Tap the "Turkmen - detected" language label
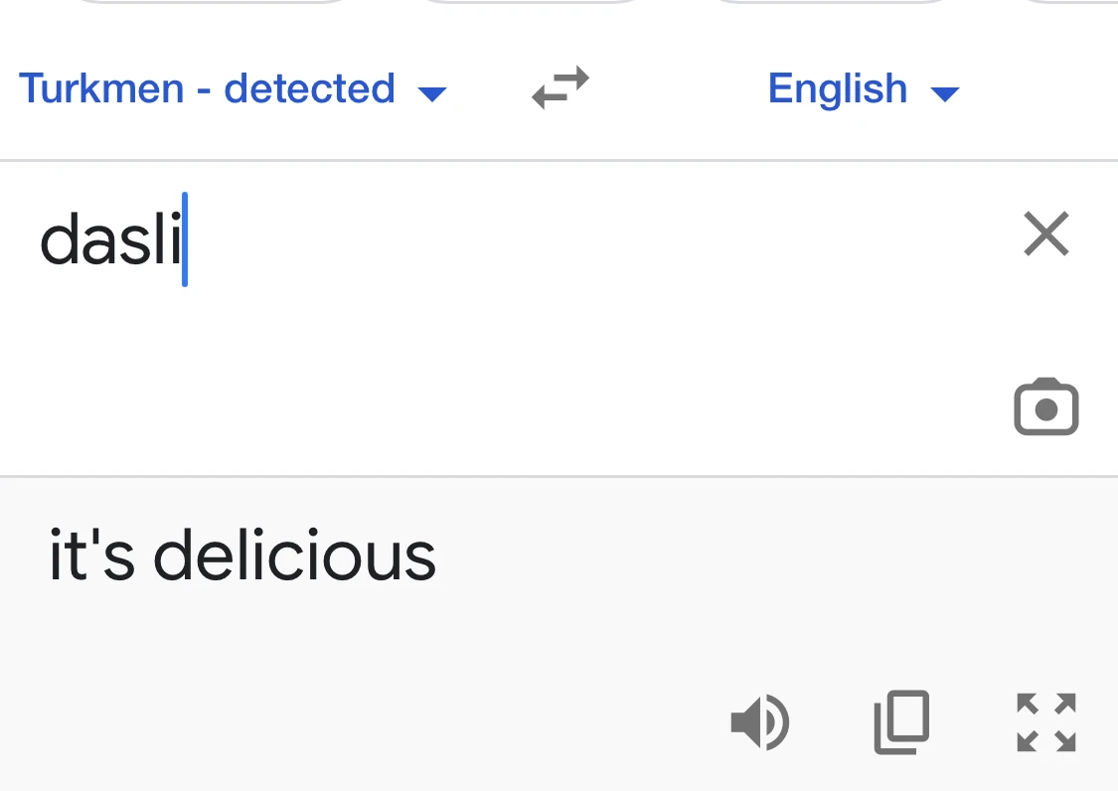1118x791 pixels. click(x=207, y=88)
